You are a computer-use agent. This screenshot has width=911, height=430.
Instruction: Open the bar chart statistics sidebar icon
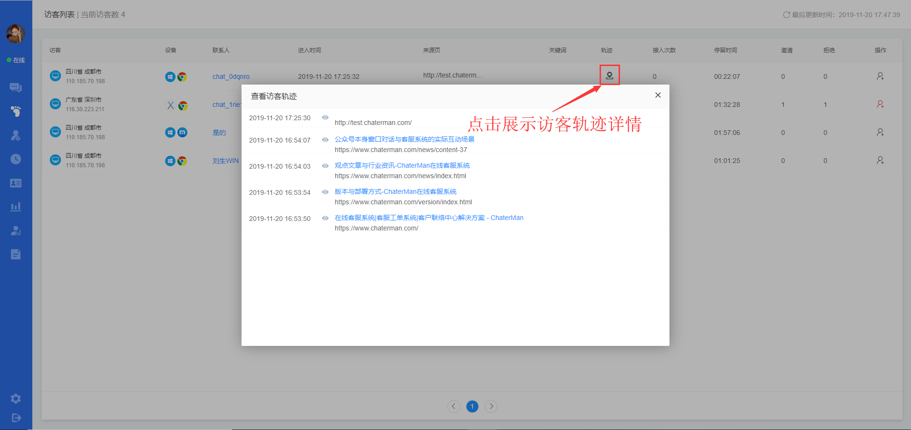16,207
